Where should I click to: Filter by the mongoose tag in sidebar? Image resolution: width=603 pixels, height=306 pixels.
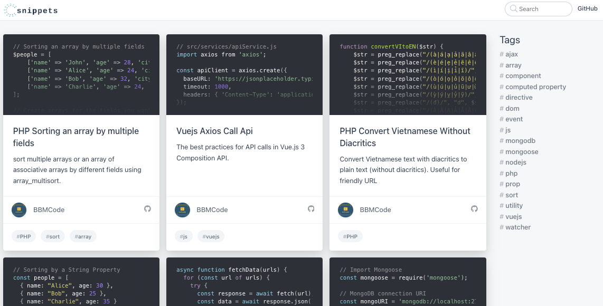coord(521,151)
